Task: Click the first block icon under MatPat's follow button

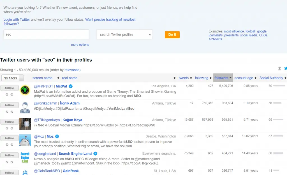Action: [7, 94]
